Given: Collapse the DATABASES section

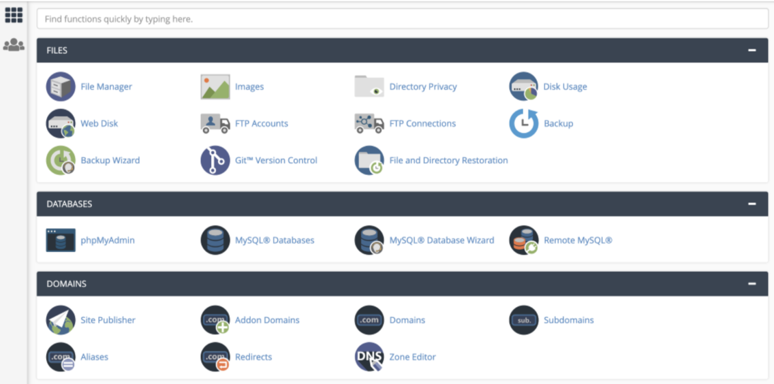Looking at the screenshot, I should (752, 204).
